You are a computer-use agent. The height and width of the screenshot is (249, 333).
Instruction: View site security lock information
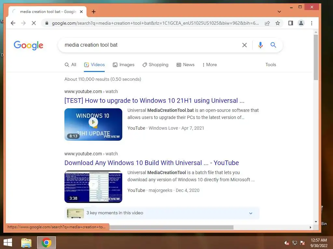pyautogui.click(x=47, y=23)
